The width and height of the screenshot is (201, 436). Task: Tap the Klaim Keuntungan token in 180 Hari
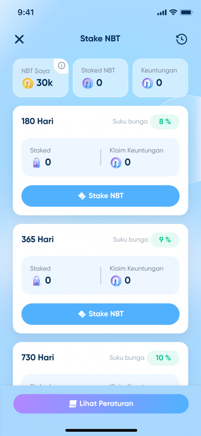click(x=116, y=162)
